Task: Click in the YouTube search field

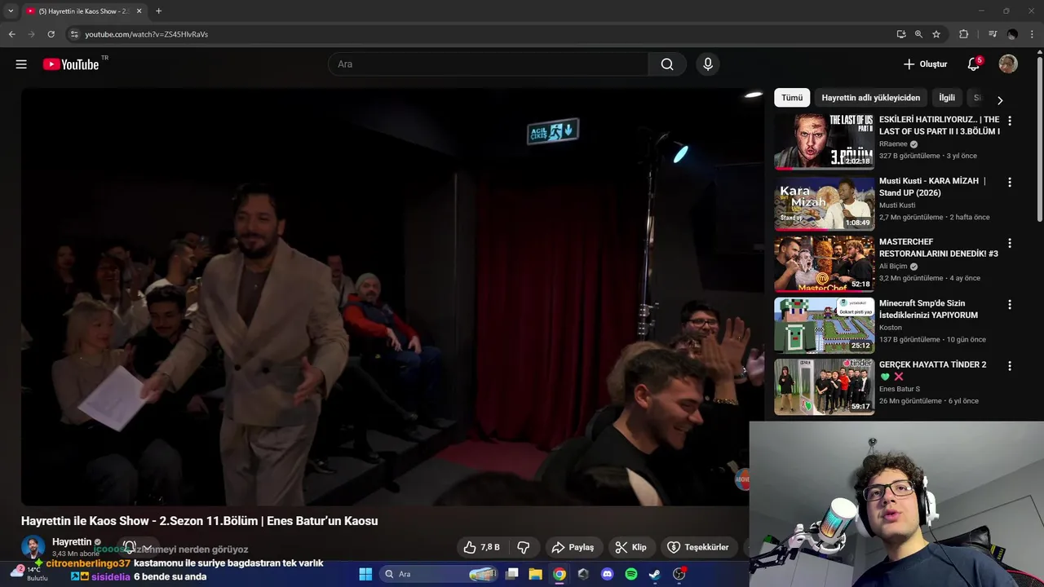Action: pyautogui.click(x=488, y=64)
